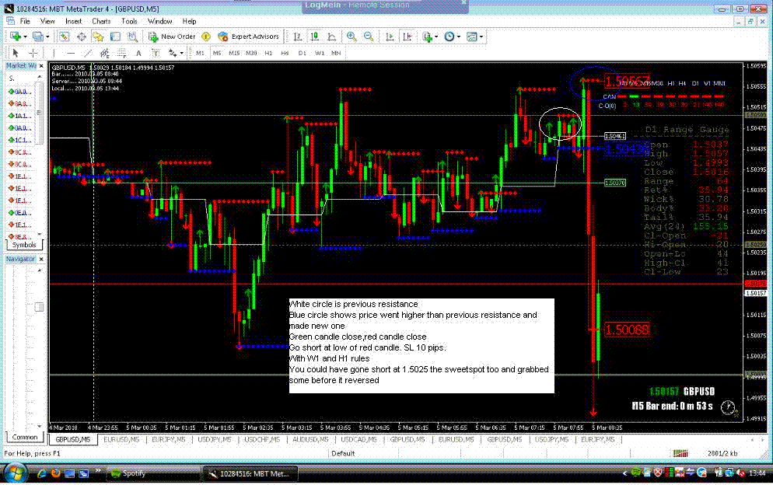
Task: Select the Draw Horizontal Line tool
Action: (69, 52)
